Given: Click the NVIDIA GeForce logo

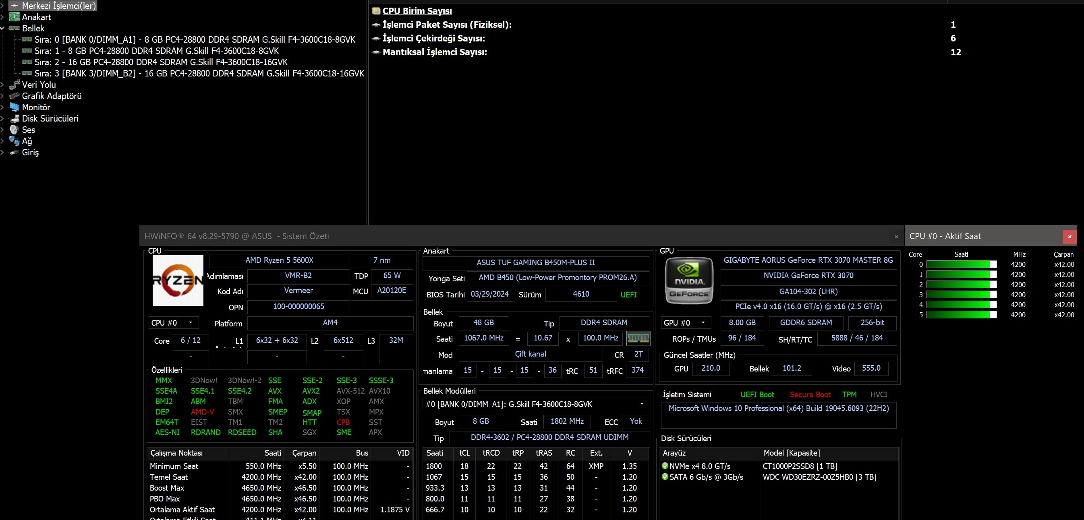Looking at the screenshot, I should pos(689,281).
